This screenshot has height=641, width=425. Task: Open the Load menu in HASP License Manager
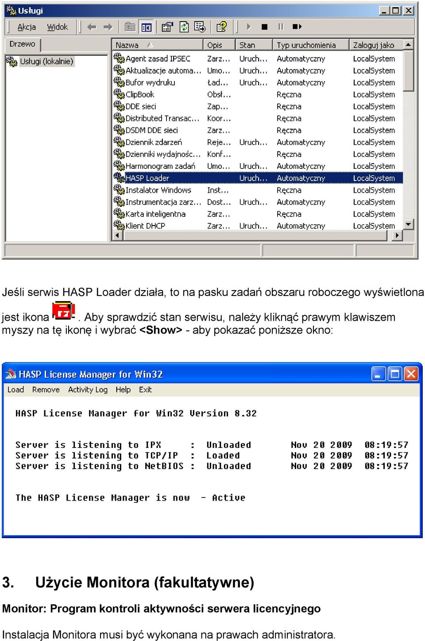tap(15, 389)
